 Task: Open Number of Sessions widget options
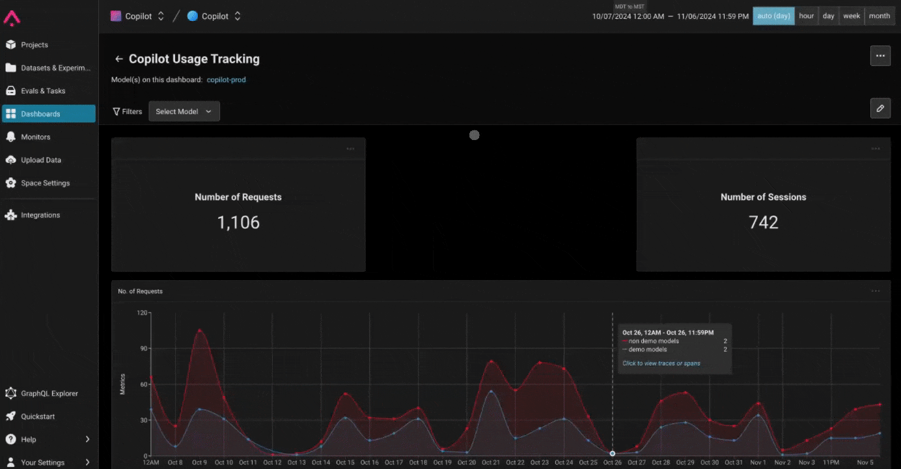coord(876,149)
